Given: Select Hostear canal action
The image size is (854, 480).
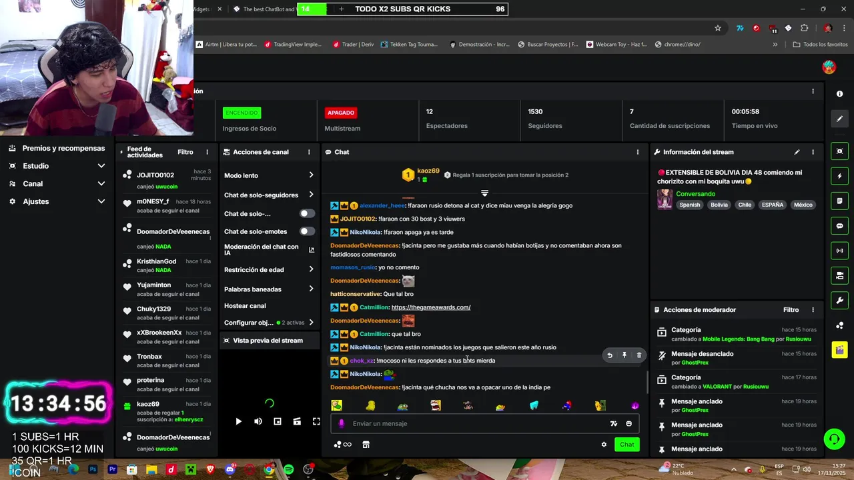Looking at the screenshot, I should pyautogui.click(x=245, y=306).
